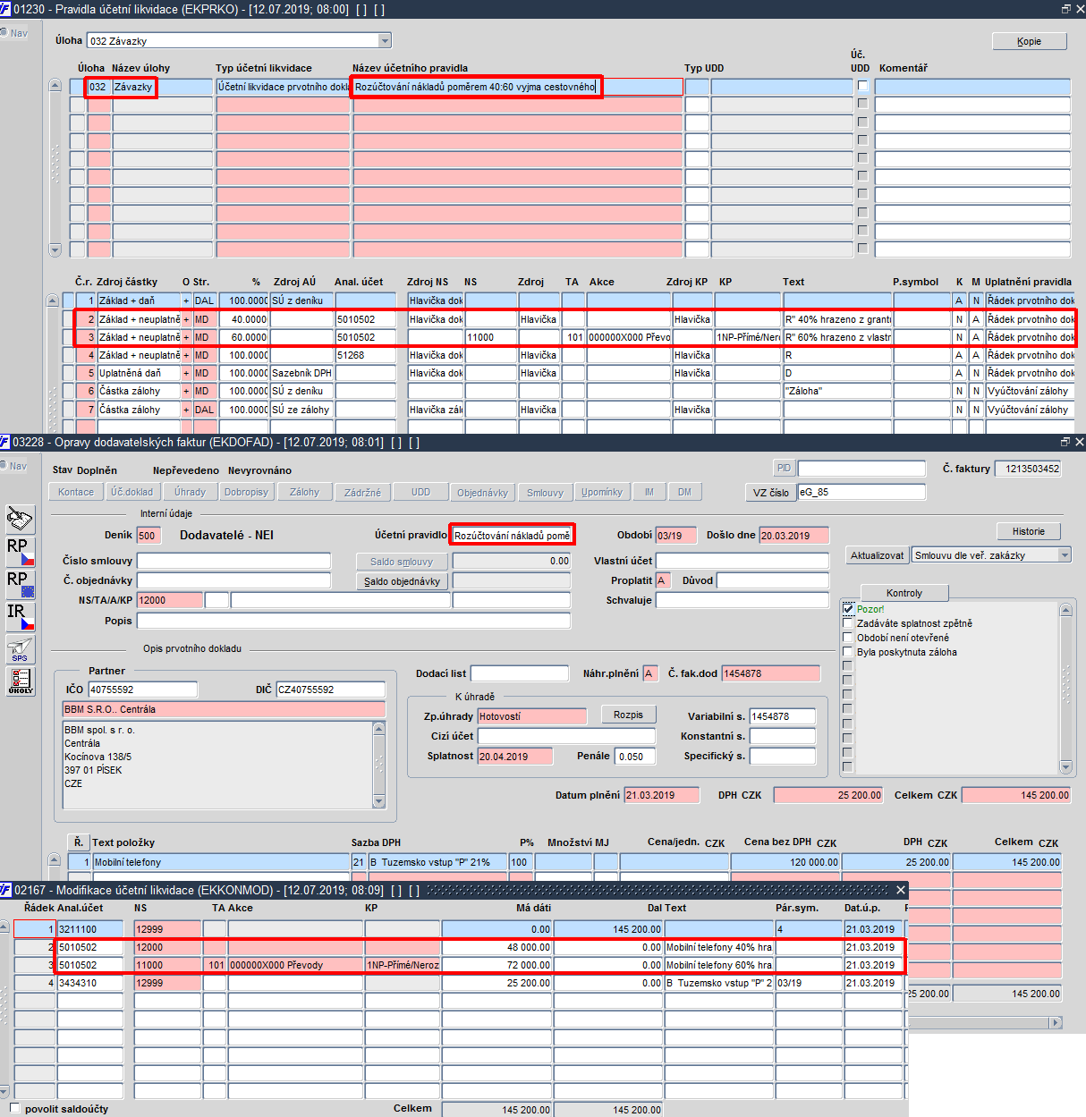Tick the Úč. UDD checkbox in Závazky row
Screen dimensions: 1086x1117
click(862, 86)
